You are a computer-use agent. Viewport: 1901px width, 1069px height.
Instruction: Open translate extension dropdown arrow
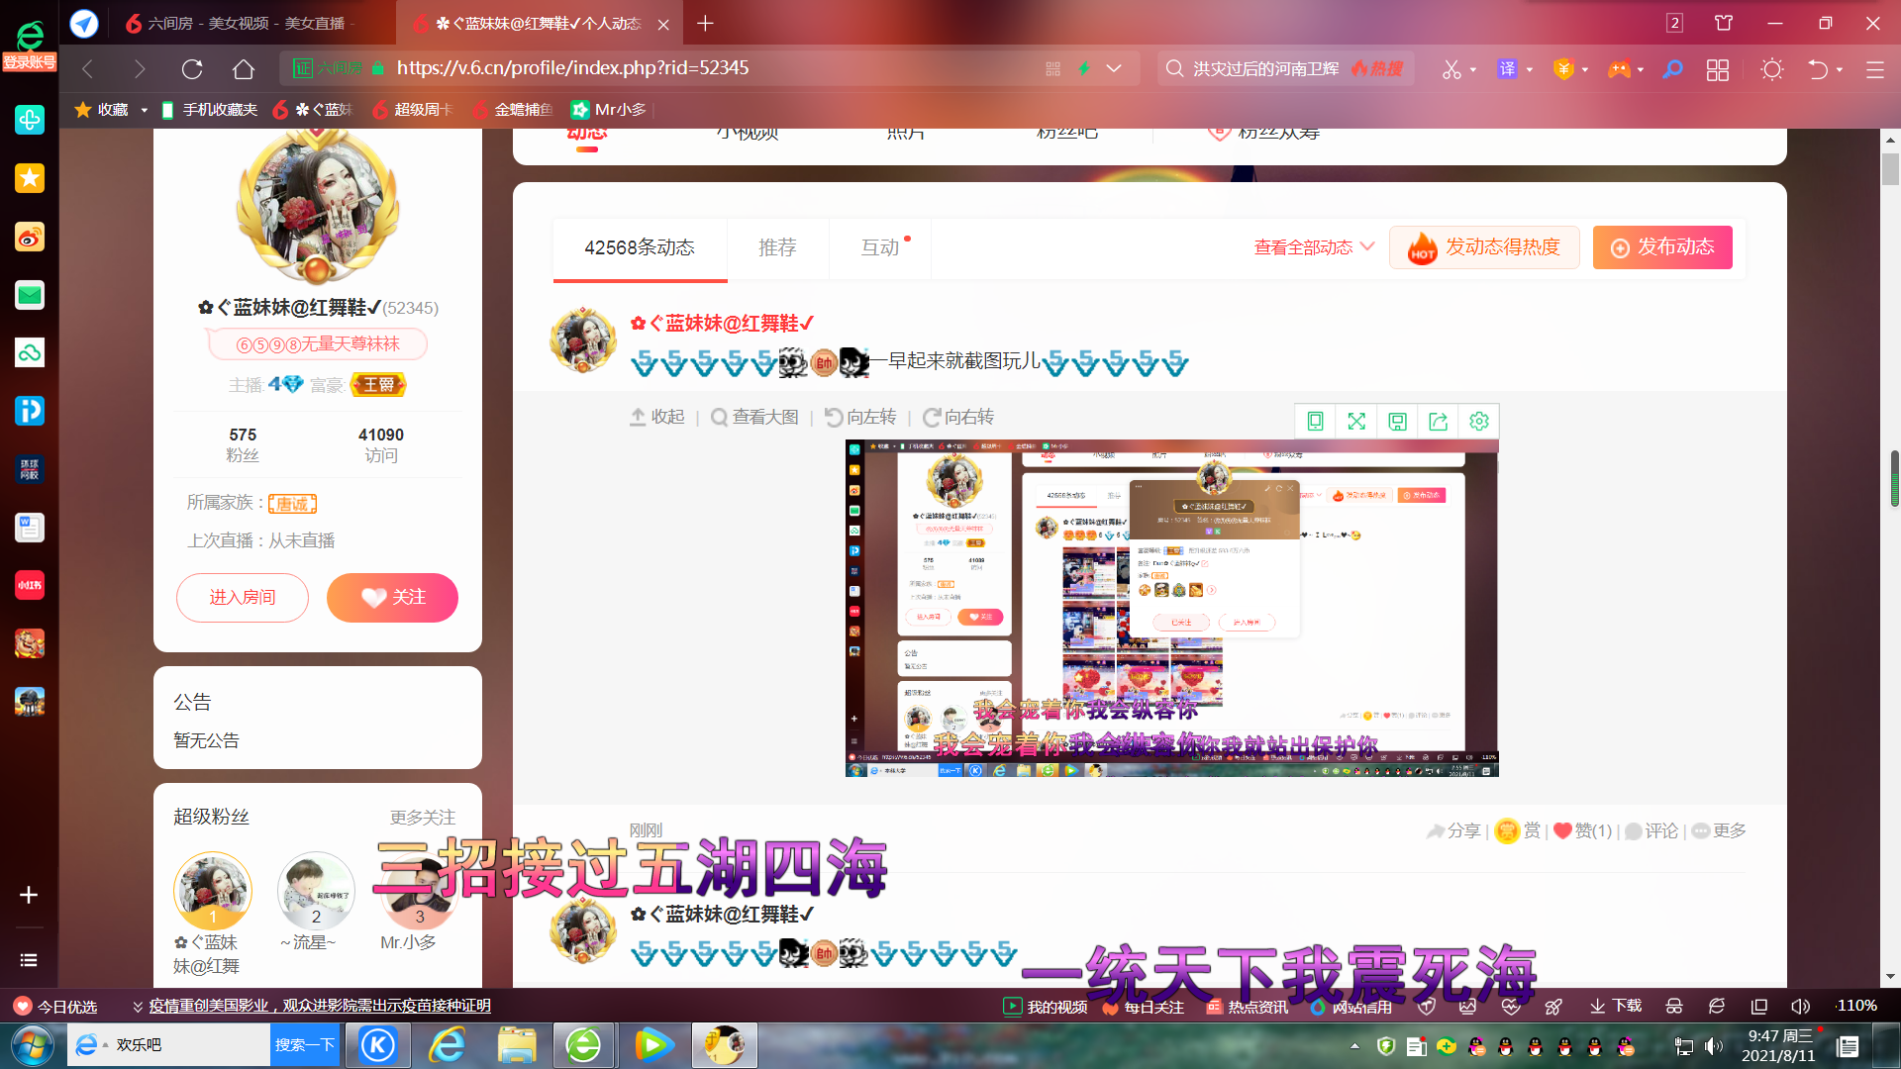[x=1530, y=70]
